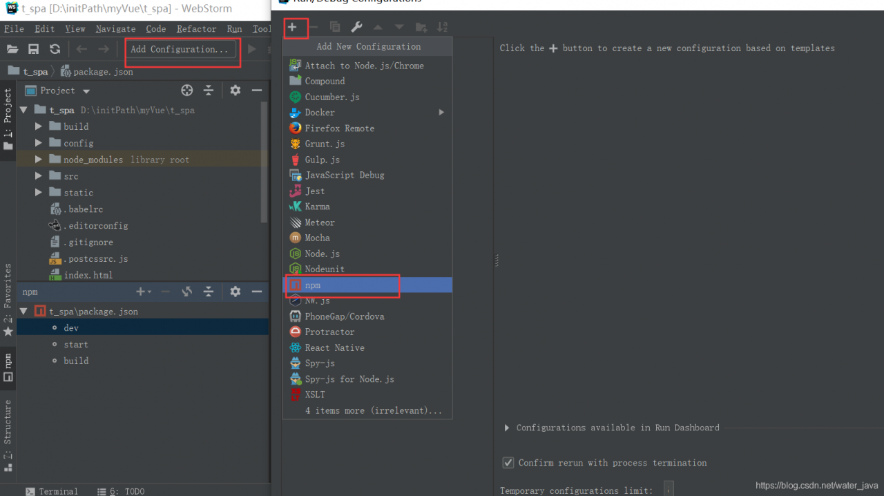This screenshot has height=496, width=884.
Task: Click the plus Add New Configuration button in dialog
Action: click(x=292, y=27)
